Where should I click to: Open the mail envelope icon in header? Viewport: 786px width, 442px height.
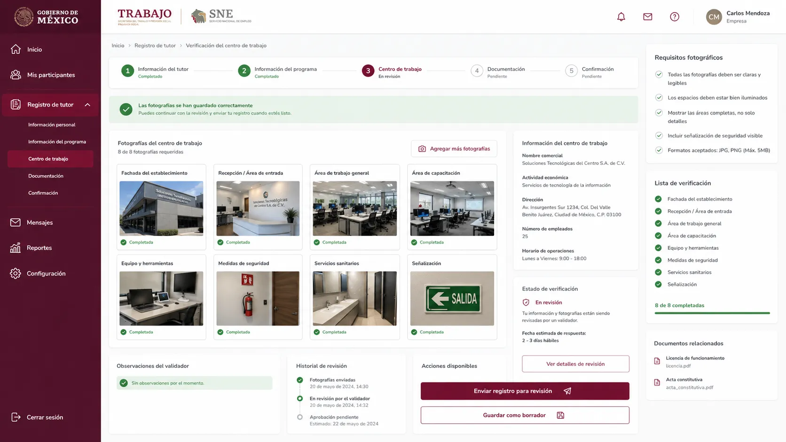click(647, 17)
